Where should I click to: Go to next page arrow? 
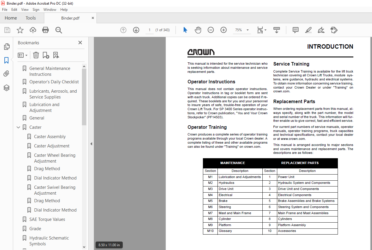click(x=136, y=30)
